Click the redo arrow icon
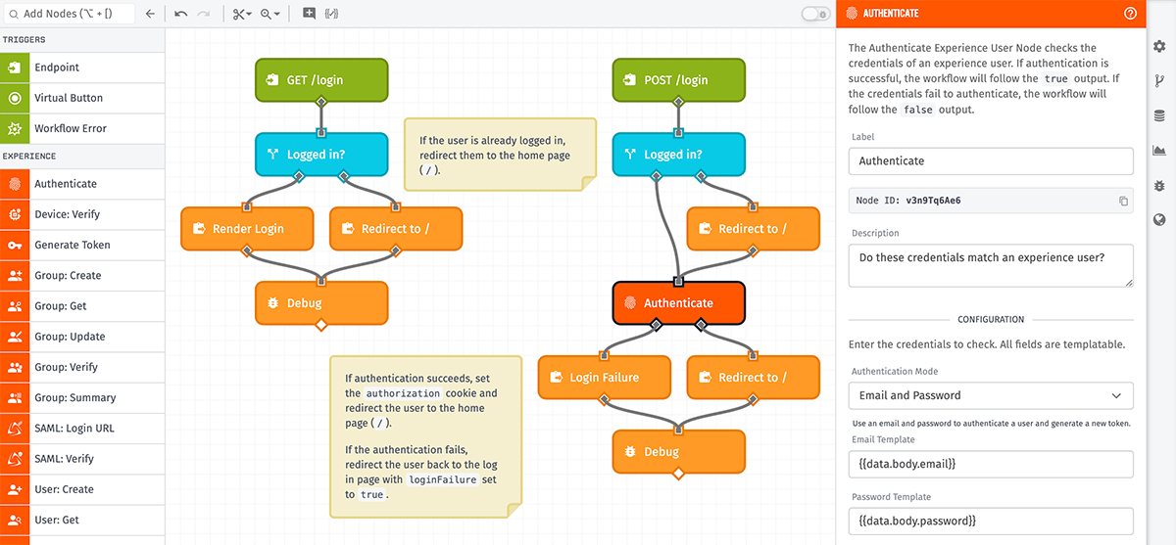The height and width of the screenshot is (545, 1176). (204, 14)
